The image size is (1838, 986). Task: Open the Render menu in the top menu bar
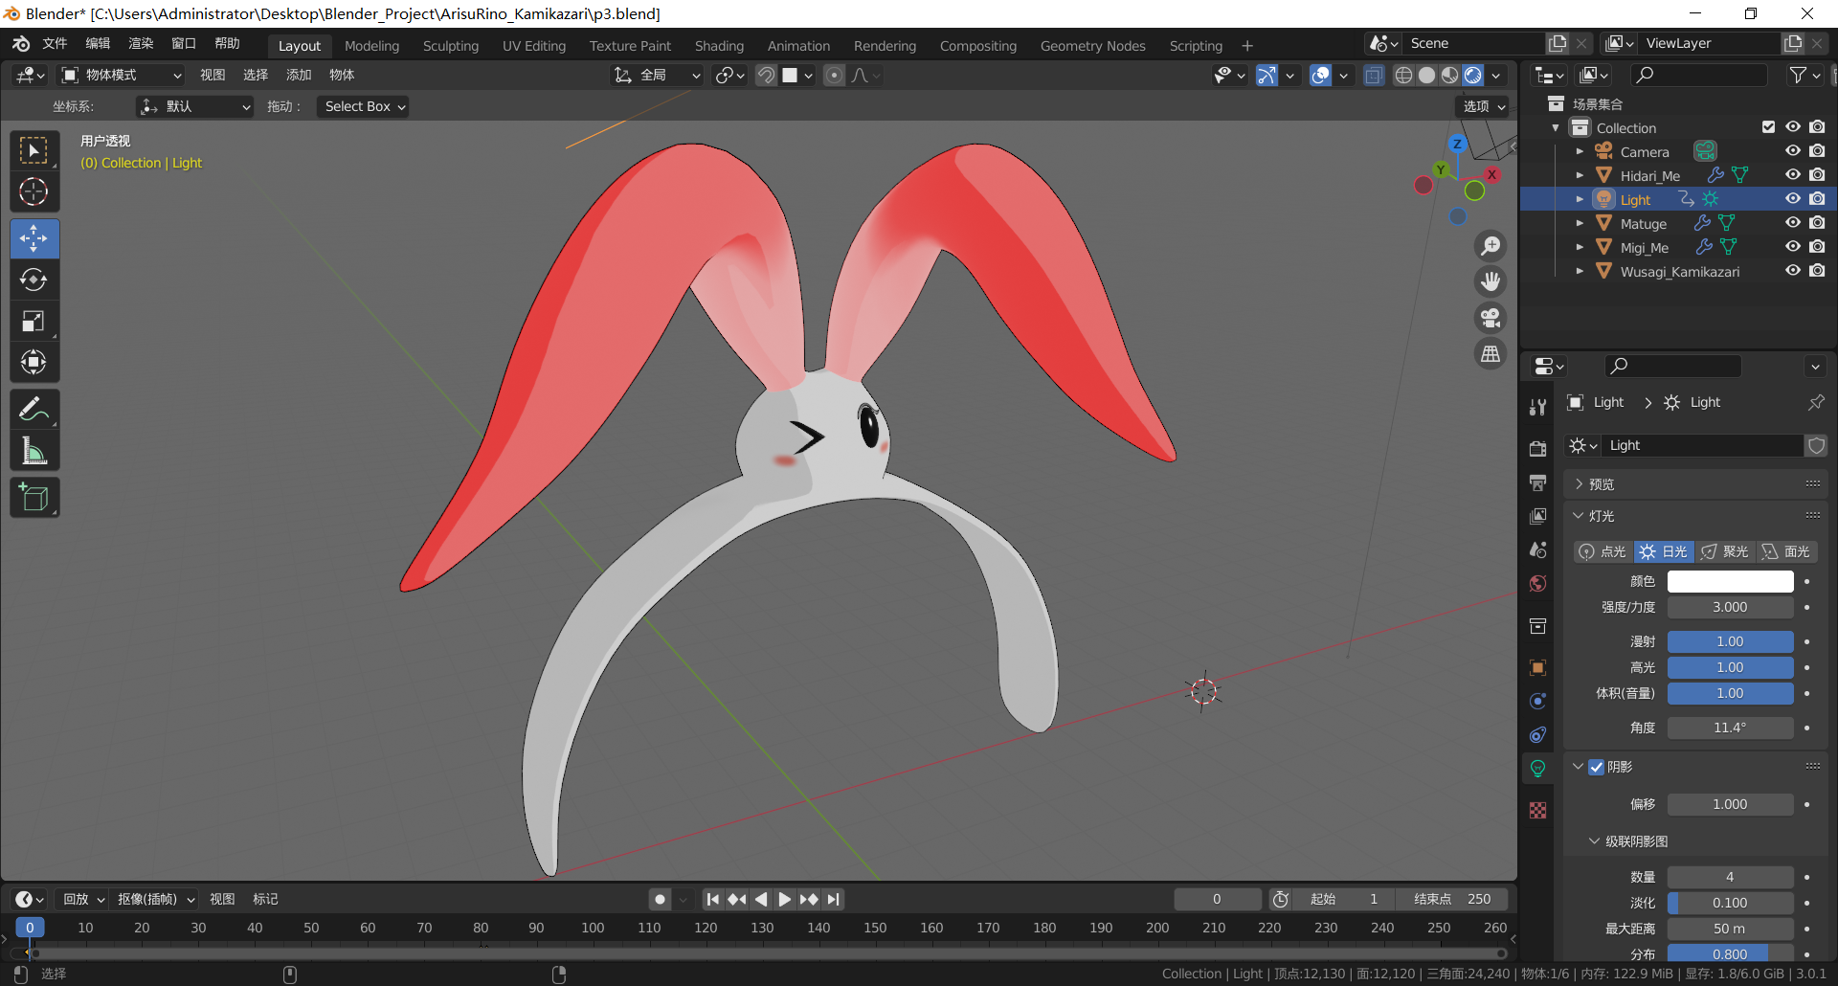pos(141,44)
